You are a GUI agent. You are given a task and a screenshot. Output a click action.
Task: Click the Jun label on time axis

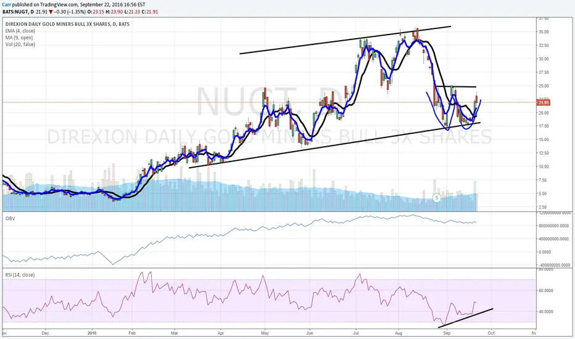point(310,333)
